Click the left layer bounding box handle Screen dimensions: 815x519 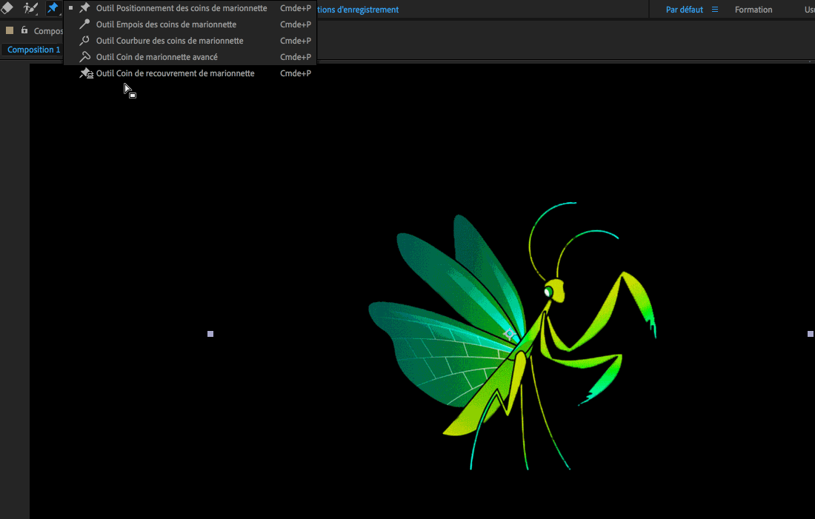(x=210, y=335)
